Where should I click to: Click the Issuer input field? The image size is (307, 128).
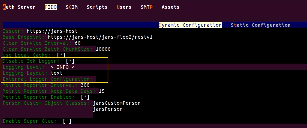click(x=52, y=31)
